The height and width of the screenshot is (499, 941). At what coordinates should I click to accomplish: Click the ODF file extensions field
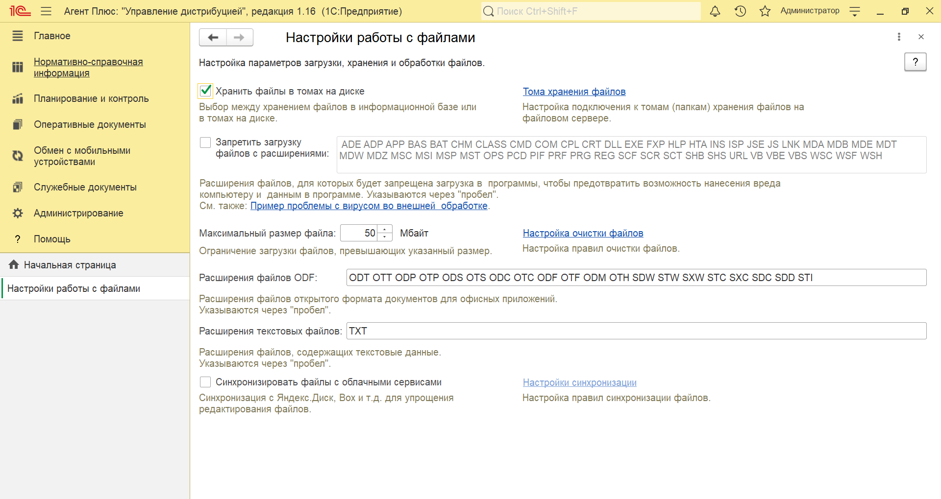coord(636,277)
